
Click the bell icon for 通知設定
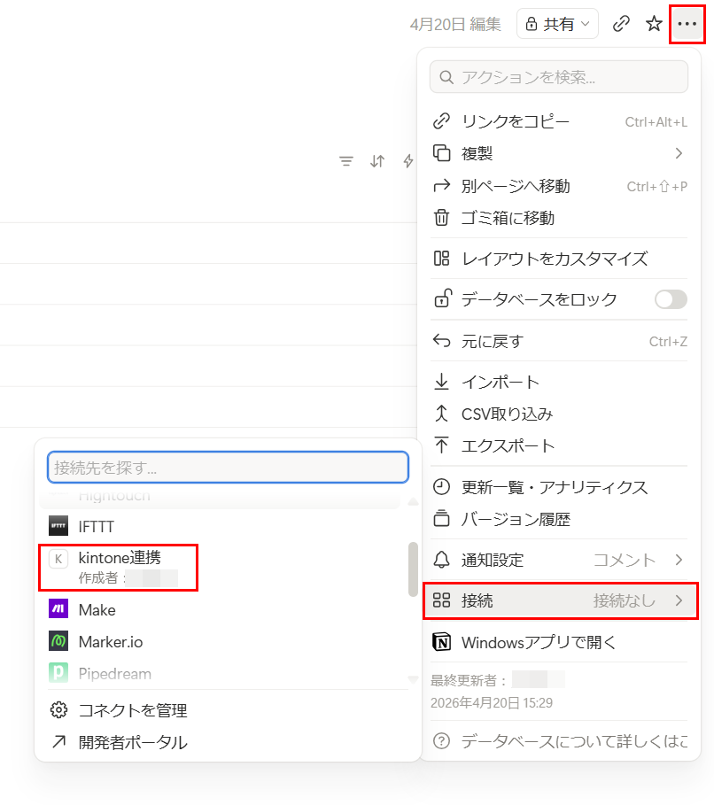pyautogui.click(x=441, y=560)
